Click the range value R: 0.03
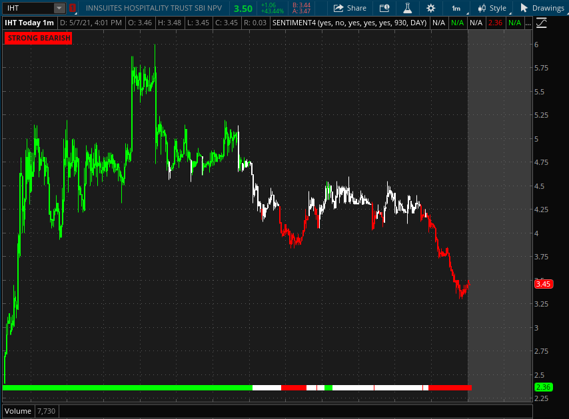Screen dimensions: 569x419 (x=255, y=23)
